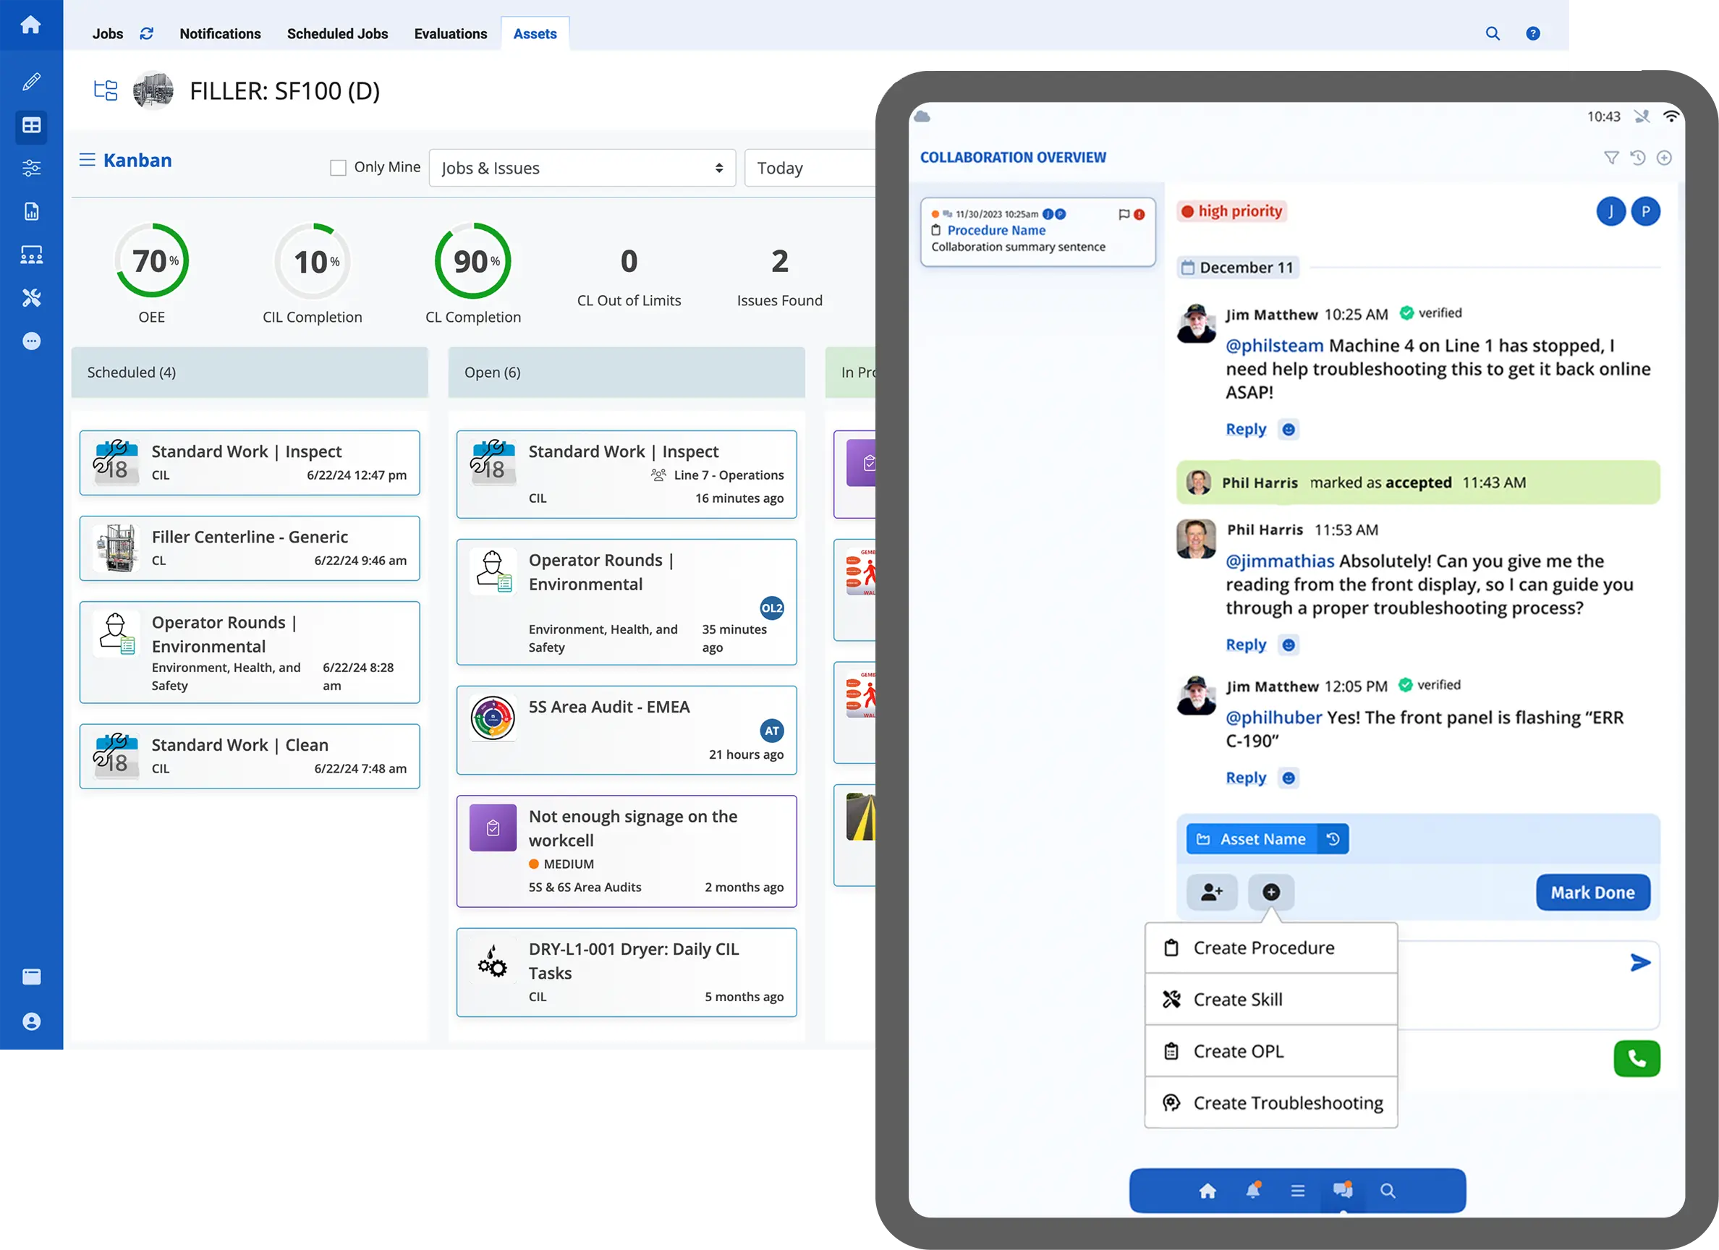This screenshot has width=1719, height=1250.
Task: Open the Jobs & Issues dropdown
Action: [x=582, y=168]
